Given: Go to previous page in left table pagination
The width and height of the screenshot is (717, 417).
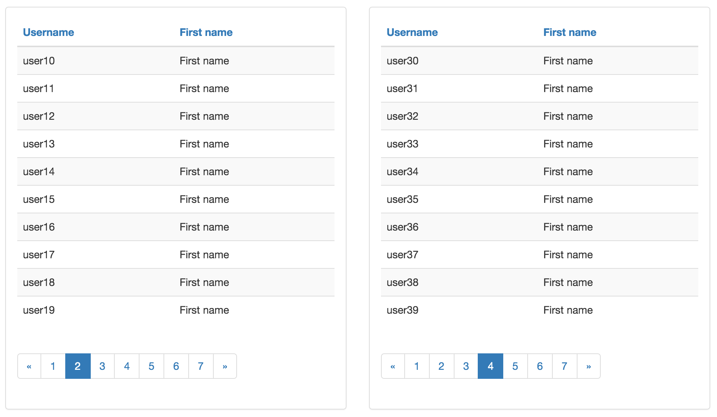Looking at the screenshot, I should click(29, 366).
